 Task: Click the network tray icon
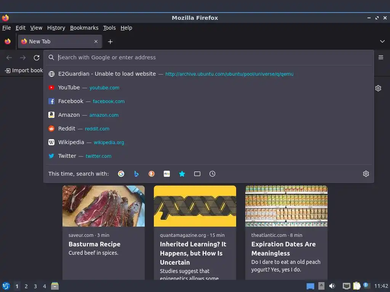(x=347, y=286)
